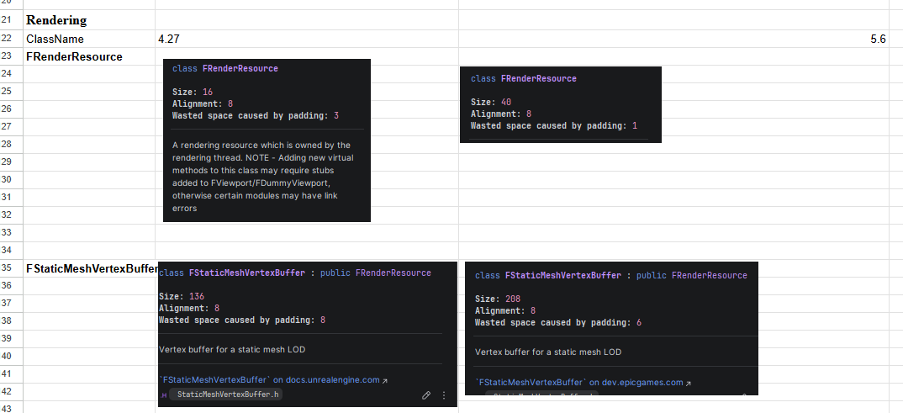The height and width of the screenshot is (413, 903).
Task: Select the cell containing 5.6
Action: point(673,40)
